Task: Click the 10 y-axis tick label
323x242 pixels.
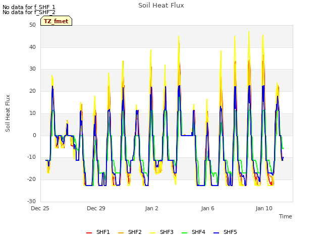Action: 32,113
